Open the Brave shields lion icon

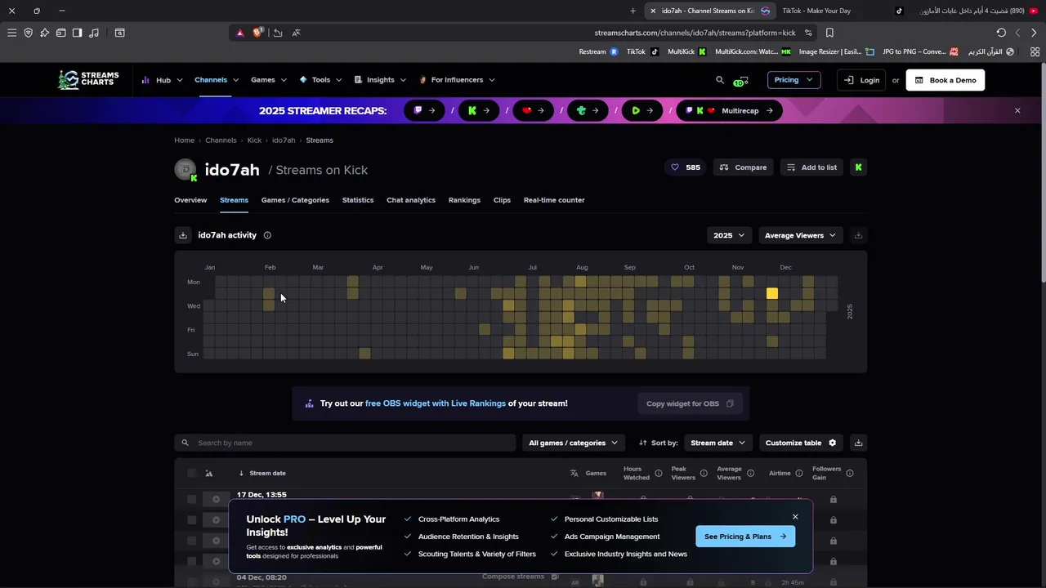pyautogui.click(x=258, y=33)
